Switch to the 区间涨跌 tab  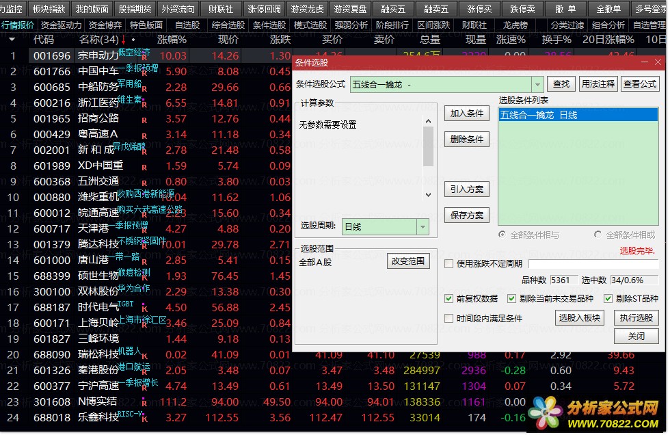[x=433, y=25]
